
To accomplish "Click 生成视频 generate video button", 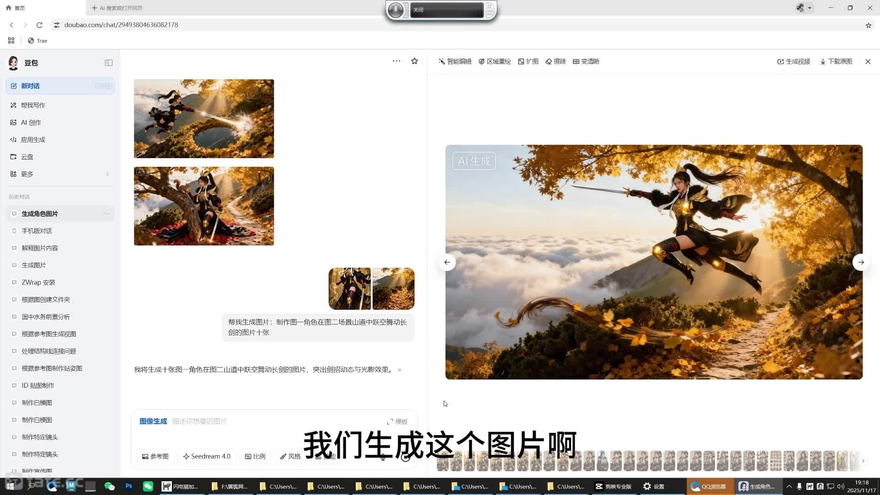I will [794, 61].
